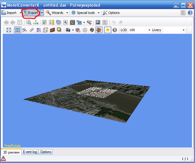Image resolution: width=195 pixels, height=163 pixels.
Task: Open the magnifier model inspector icon
Action: coord(29,22)
